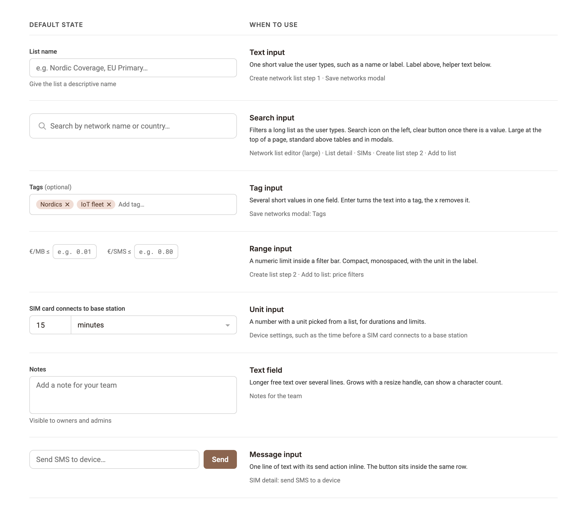Open the minutes unit dropdown arrow

pyautogui.click(x=227, y=325)
